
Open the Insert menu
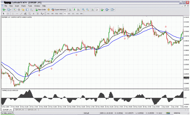pos(17,6)
